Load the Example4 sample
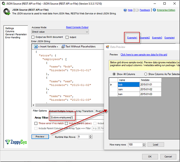The width and height of the screenshot is (180, 162). (169, 38)
